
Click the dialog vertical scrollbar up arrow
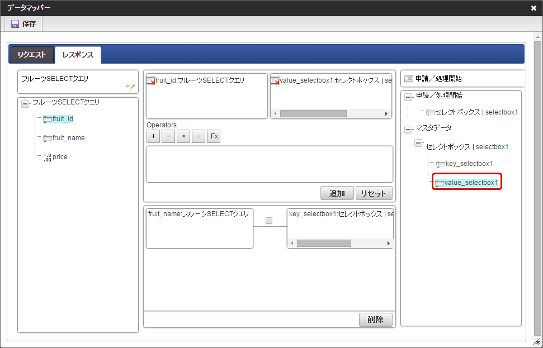(537, 37)
